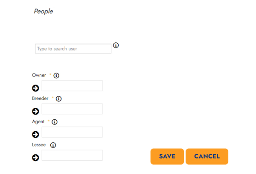Image resolution: width=256 pixels, height=174 pixels.
Task: Click inside the Lessee input field
Action: 72,155
